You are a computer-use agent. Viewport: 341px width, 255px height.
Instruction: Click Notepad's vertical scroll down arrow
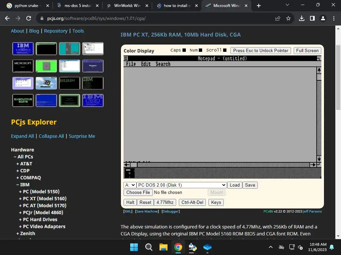click(x=319, y=159)
